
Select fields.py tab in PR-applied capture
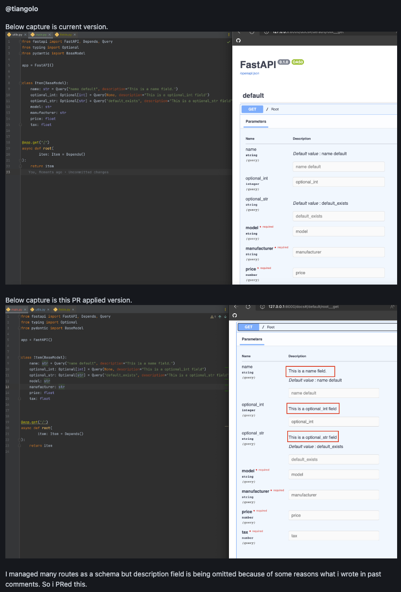(x=64, y=308)
